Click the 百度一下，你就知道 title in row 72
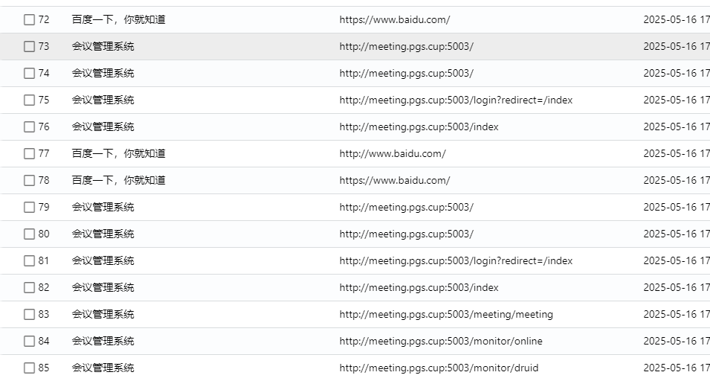 coord(119,19)
